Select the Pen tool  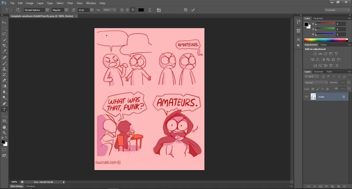tap(4, 104)
